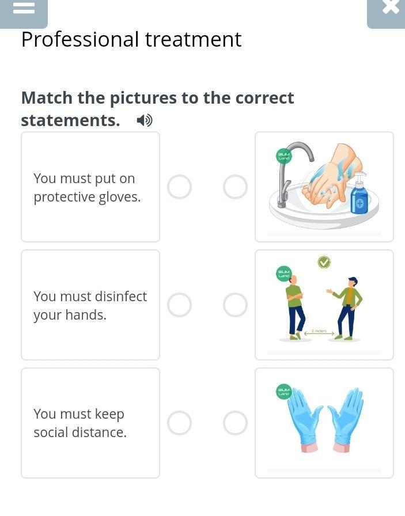
Task: Select radio button beside social distance statement
Action: coord(179,423)
